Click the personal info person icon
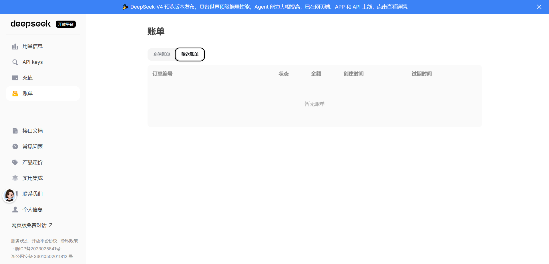 tap(15, 210)
